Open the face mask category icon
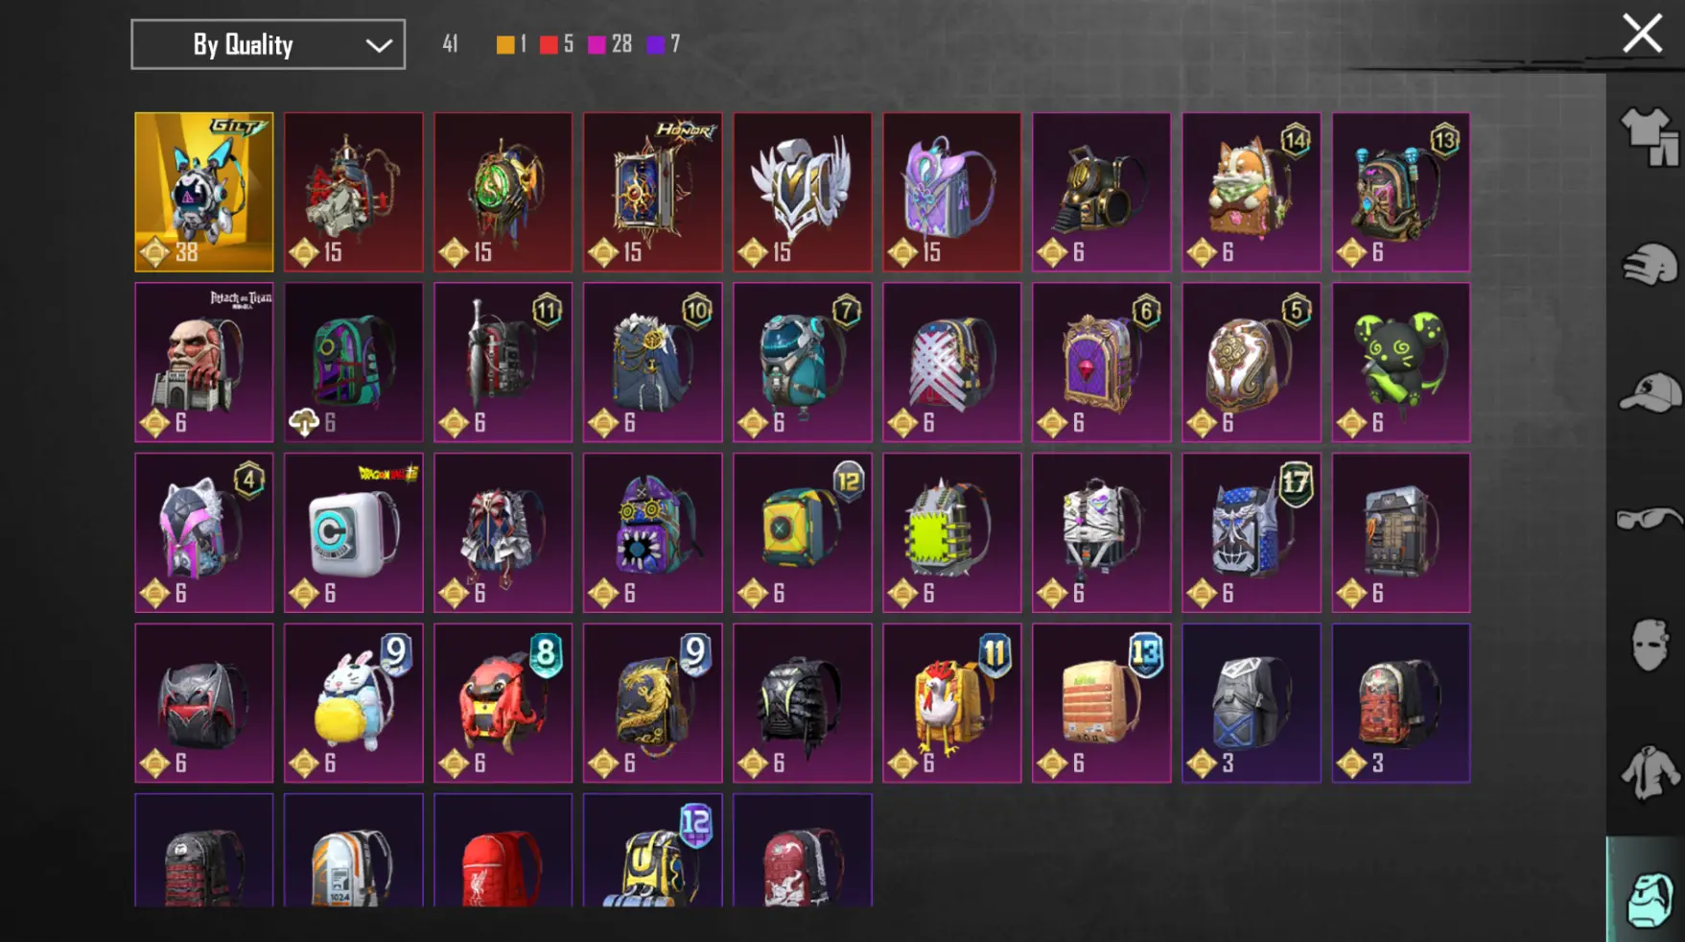Viewport: 1685px width, 942px height. click(x=1649, y=645)
